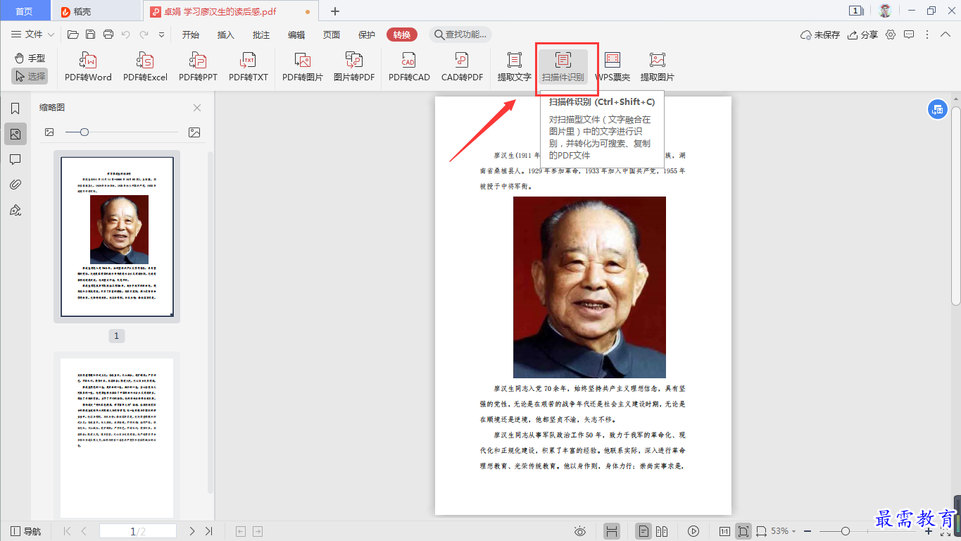
Task: Click the WPS票夹 tool
Action: coord(613,68)
